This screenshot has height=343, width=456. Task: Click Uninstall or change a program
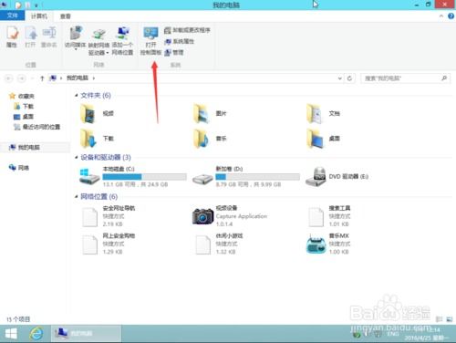point(187,30)
